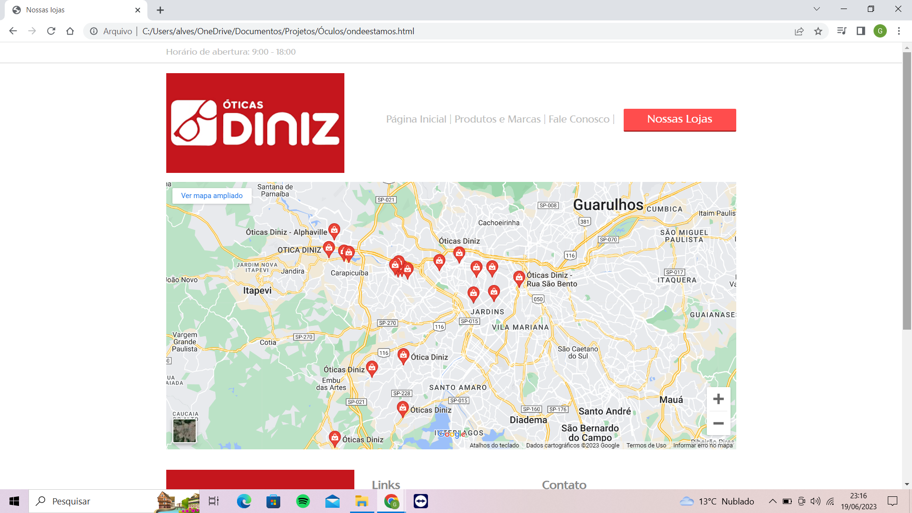Reload the page with refresh icon

point(51,31)
